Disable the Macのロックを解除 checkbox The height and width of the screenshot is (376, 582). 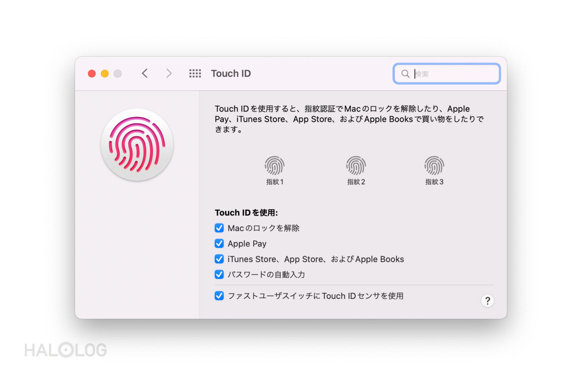219,228
